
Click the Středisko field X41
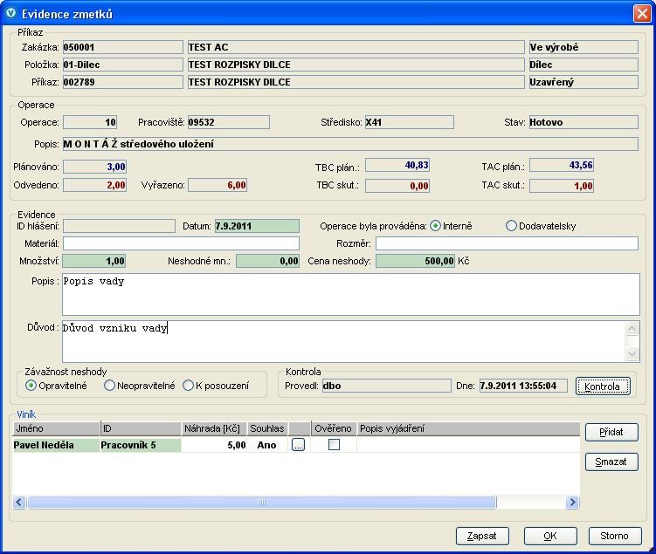pos(409,122)
